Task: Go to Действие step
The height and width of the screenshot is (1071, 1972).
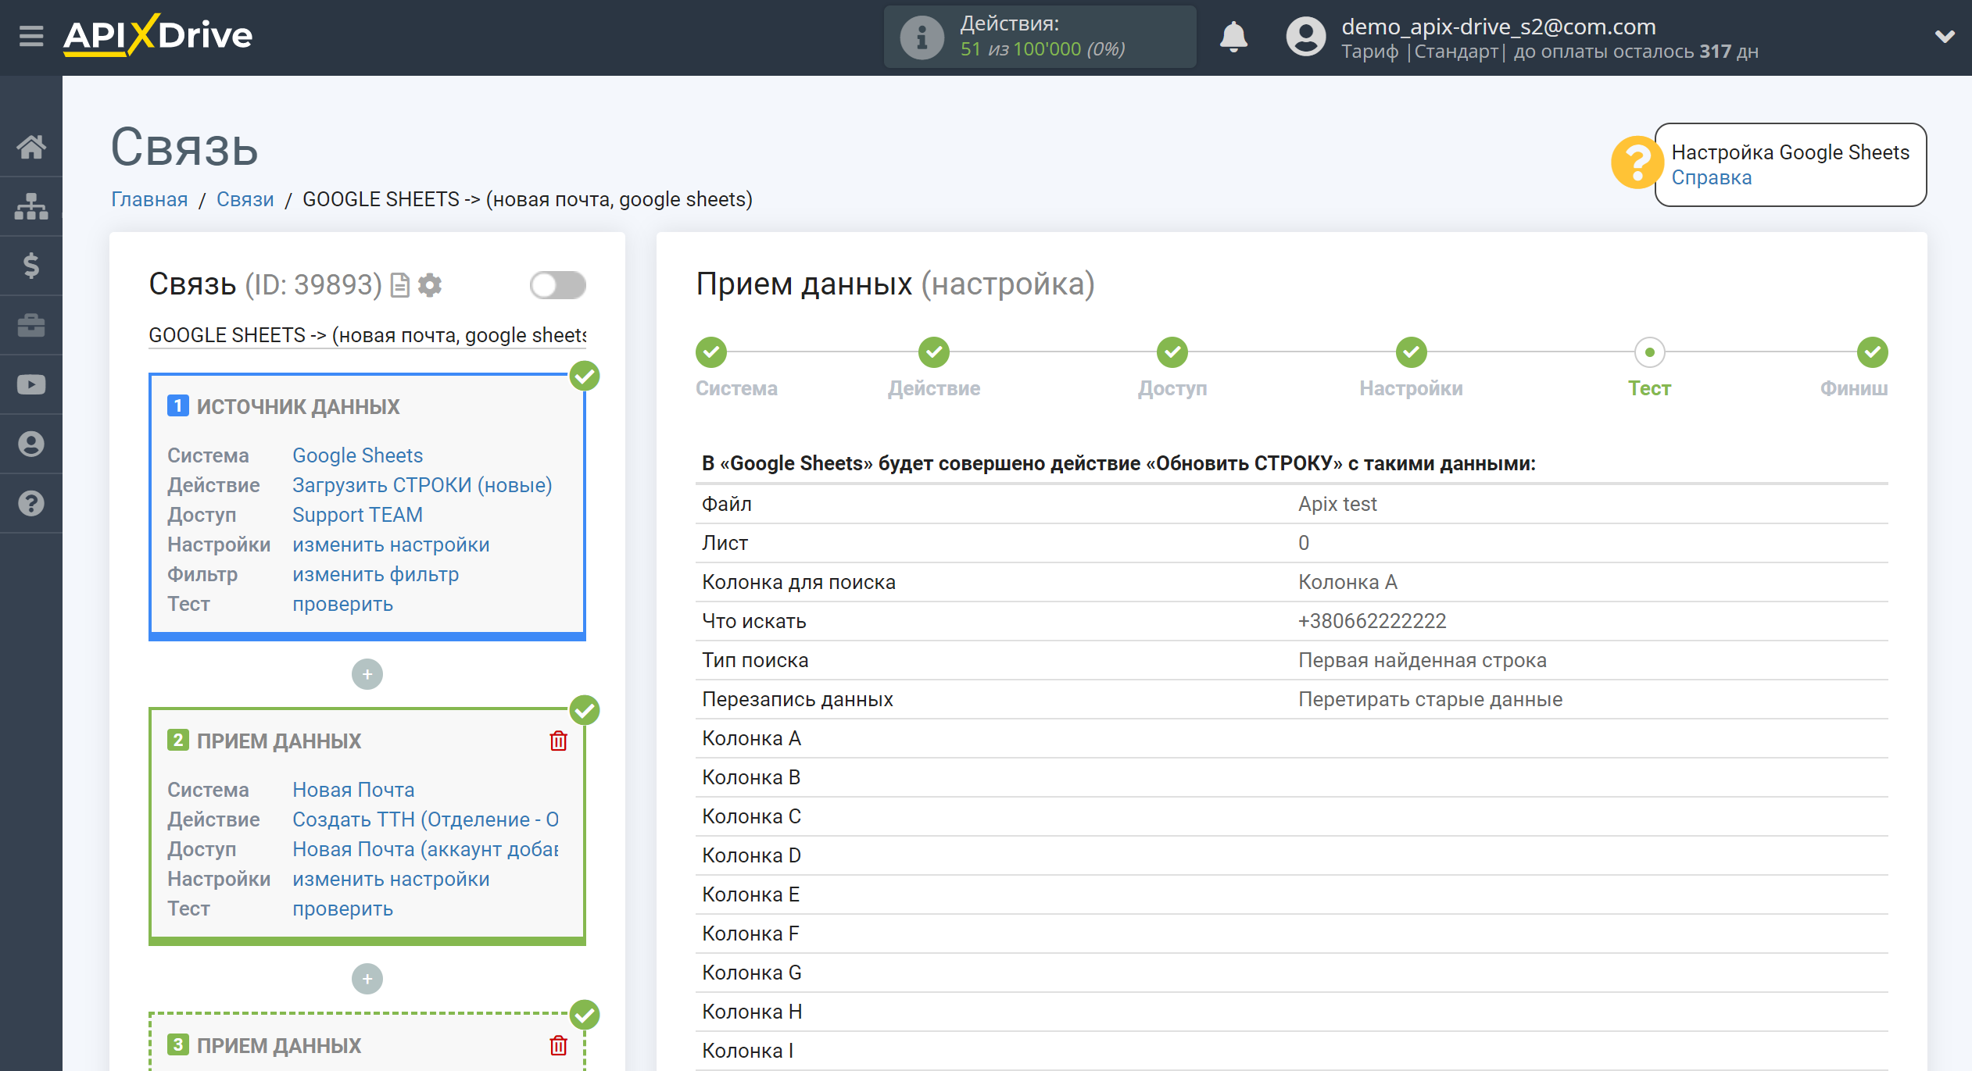Action: (934, 352)
